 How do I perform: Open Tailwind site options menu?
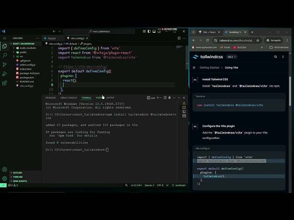tap(283, 57)
